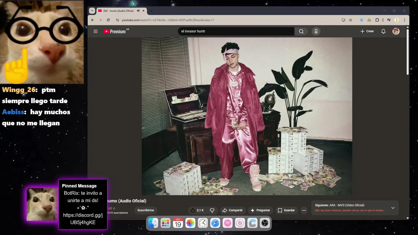Open Safari from the dock

coord(215,223)
